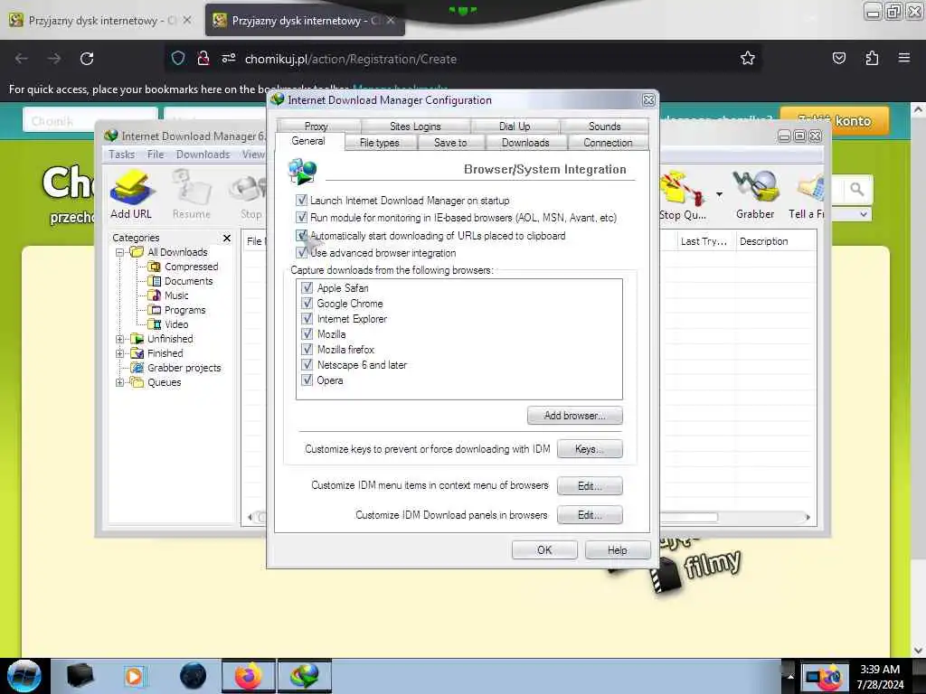Click IDM list horizontal scrollbar right arrow
The width and height of the screenshot is (926, 694).
[808, 518]
